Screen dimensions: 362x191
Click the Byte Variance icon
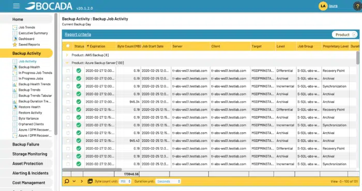15,118
